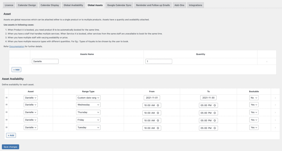The image size is (282, 151).
Task: Open time picker clock in Tuesday To field
Action: 215,128
